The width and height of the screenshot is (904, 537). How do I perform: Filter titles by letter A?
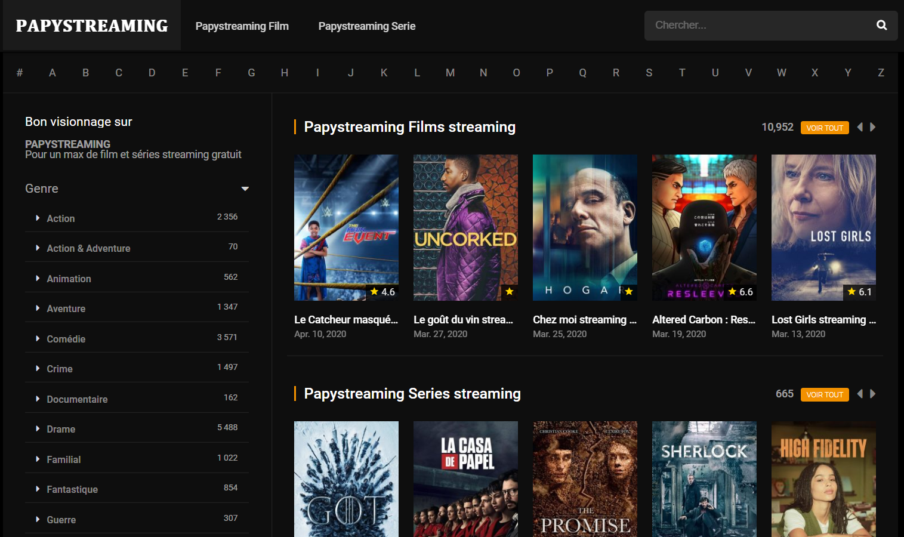(53, 73)
